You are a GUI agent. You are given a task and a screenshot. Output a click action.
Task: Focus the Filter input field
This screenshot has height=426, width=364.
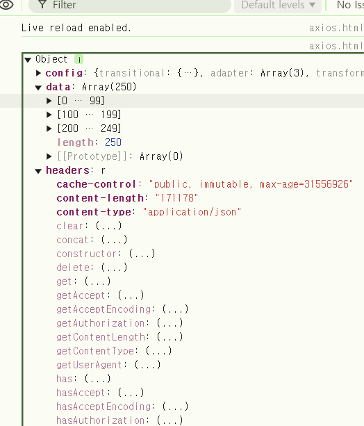pos(130,5)
